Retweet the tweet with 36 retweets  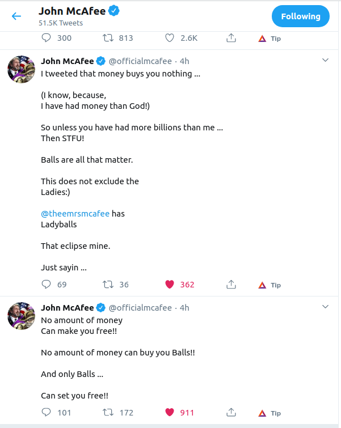tap(108, 285)
